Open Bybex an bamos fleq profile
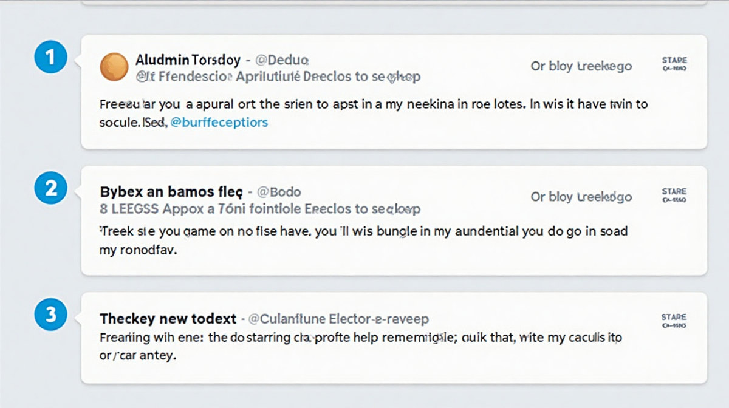This screenshot has width=729, height=408. 171,192
